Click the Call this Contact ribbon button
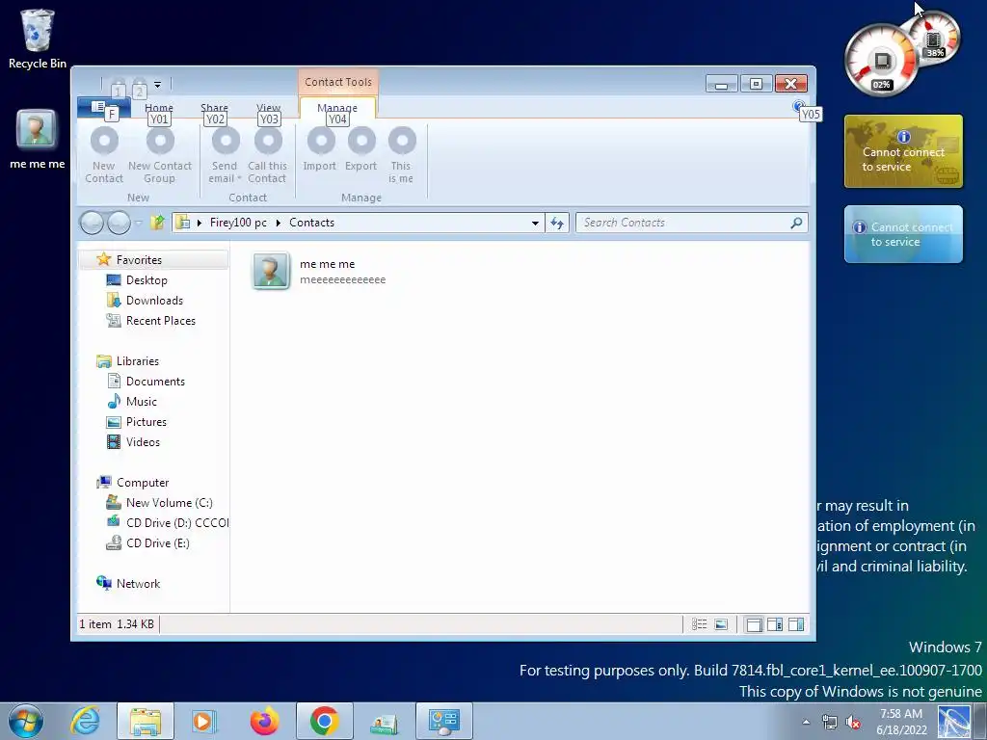This screenshot has width=987, height=740. pyautogui.click(x=268, y=155)
